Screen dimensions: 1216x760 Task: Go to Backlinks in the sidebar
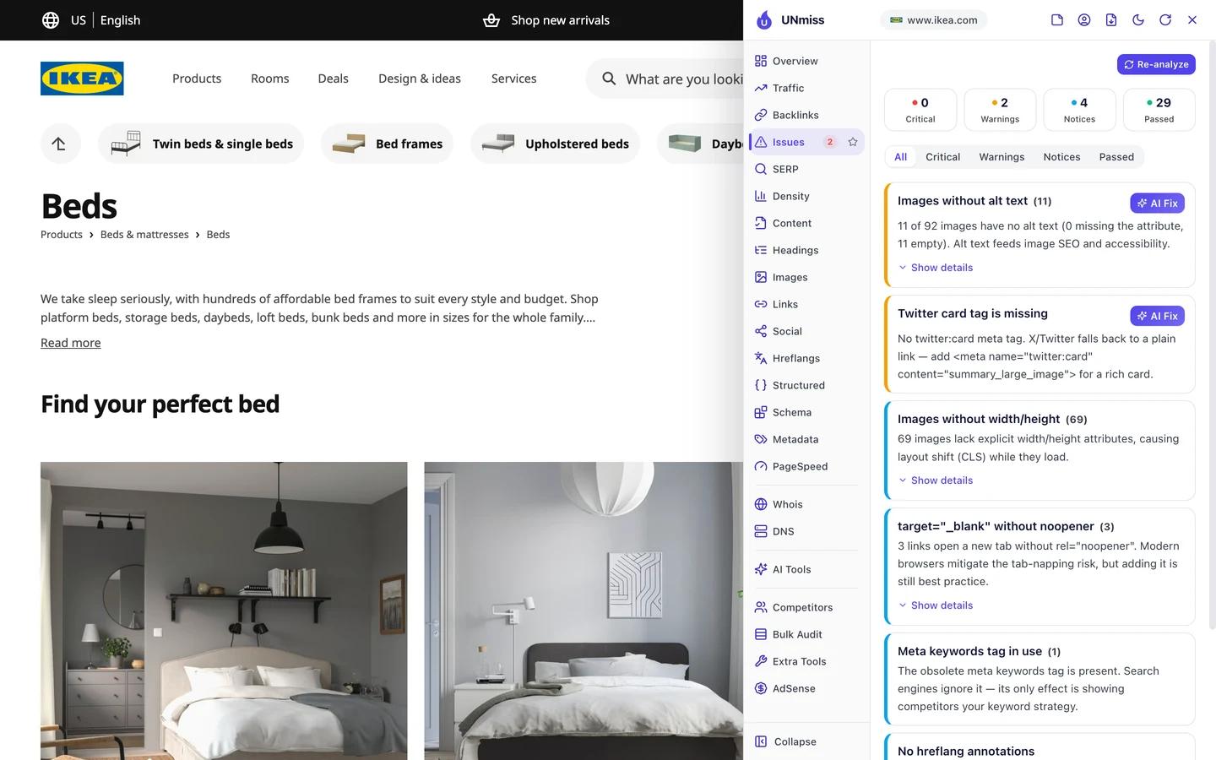click(806, 115)
